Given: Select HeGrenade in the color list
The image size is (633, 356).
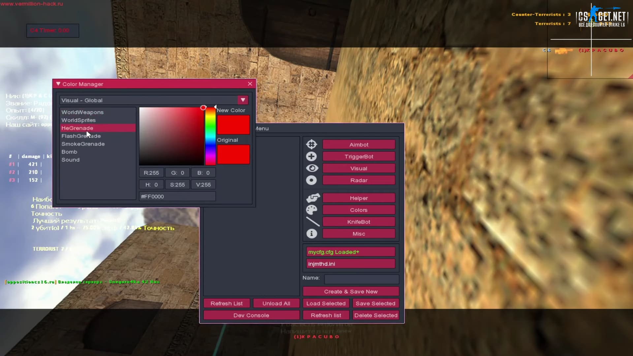Looking at the screenshot, I should tap(98, 128).
